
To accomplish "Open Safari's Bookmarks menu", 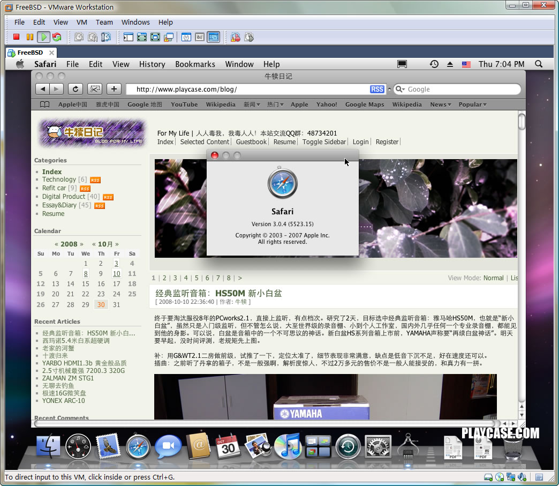I will (x=195, y=64).
